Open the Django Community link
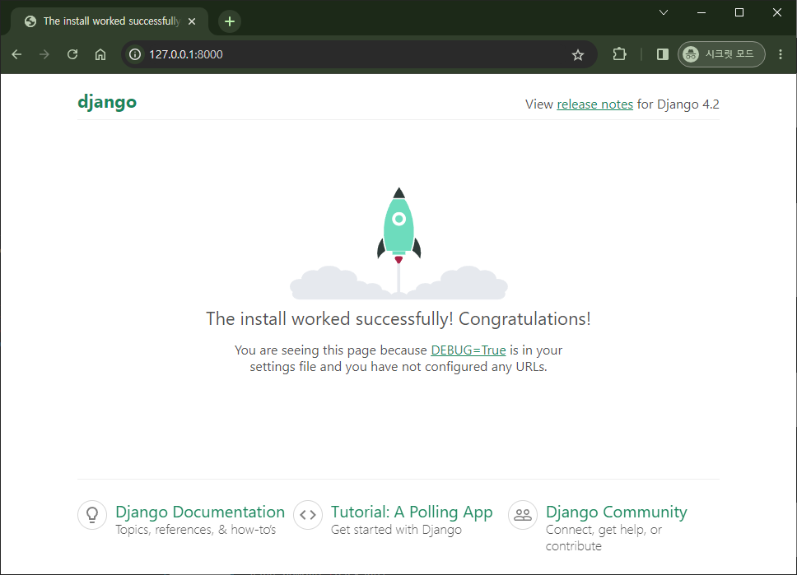Image resolution: width=797 pixels, height=575 pixels. [617, 512]
